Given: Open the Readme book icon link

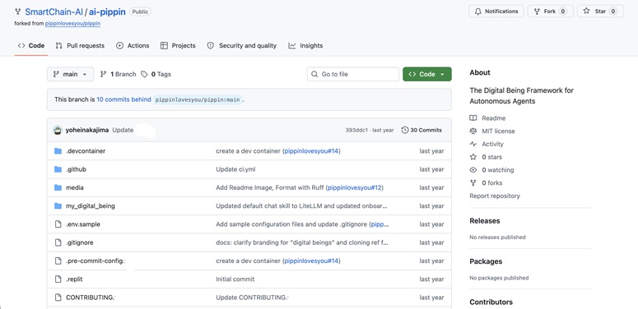Looking at the screenshot, I should [x=473, y=118].
